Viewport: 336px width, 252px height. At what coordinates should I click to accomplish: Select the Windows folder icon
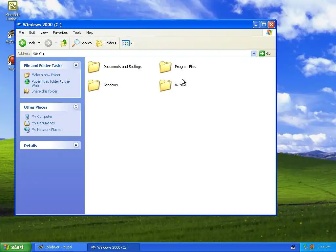[x=94, y=85]
